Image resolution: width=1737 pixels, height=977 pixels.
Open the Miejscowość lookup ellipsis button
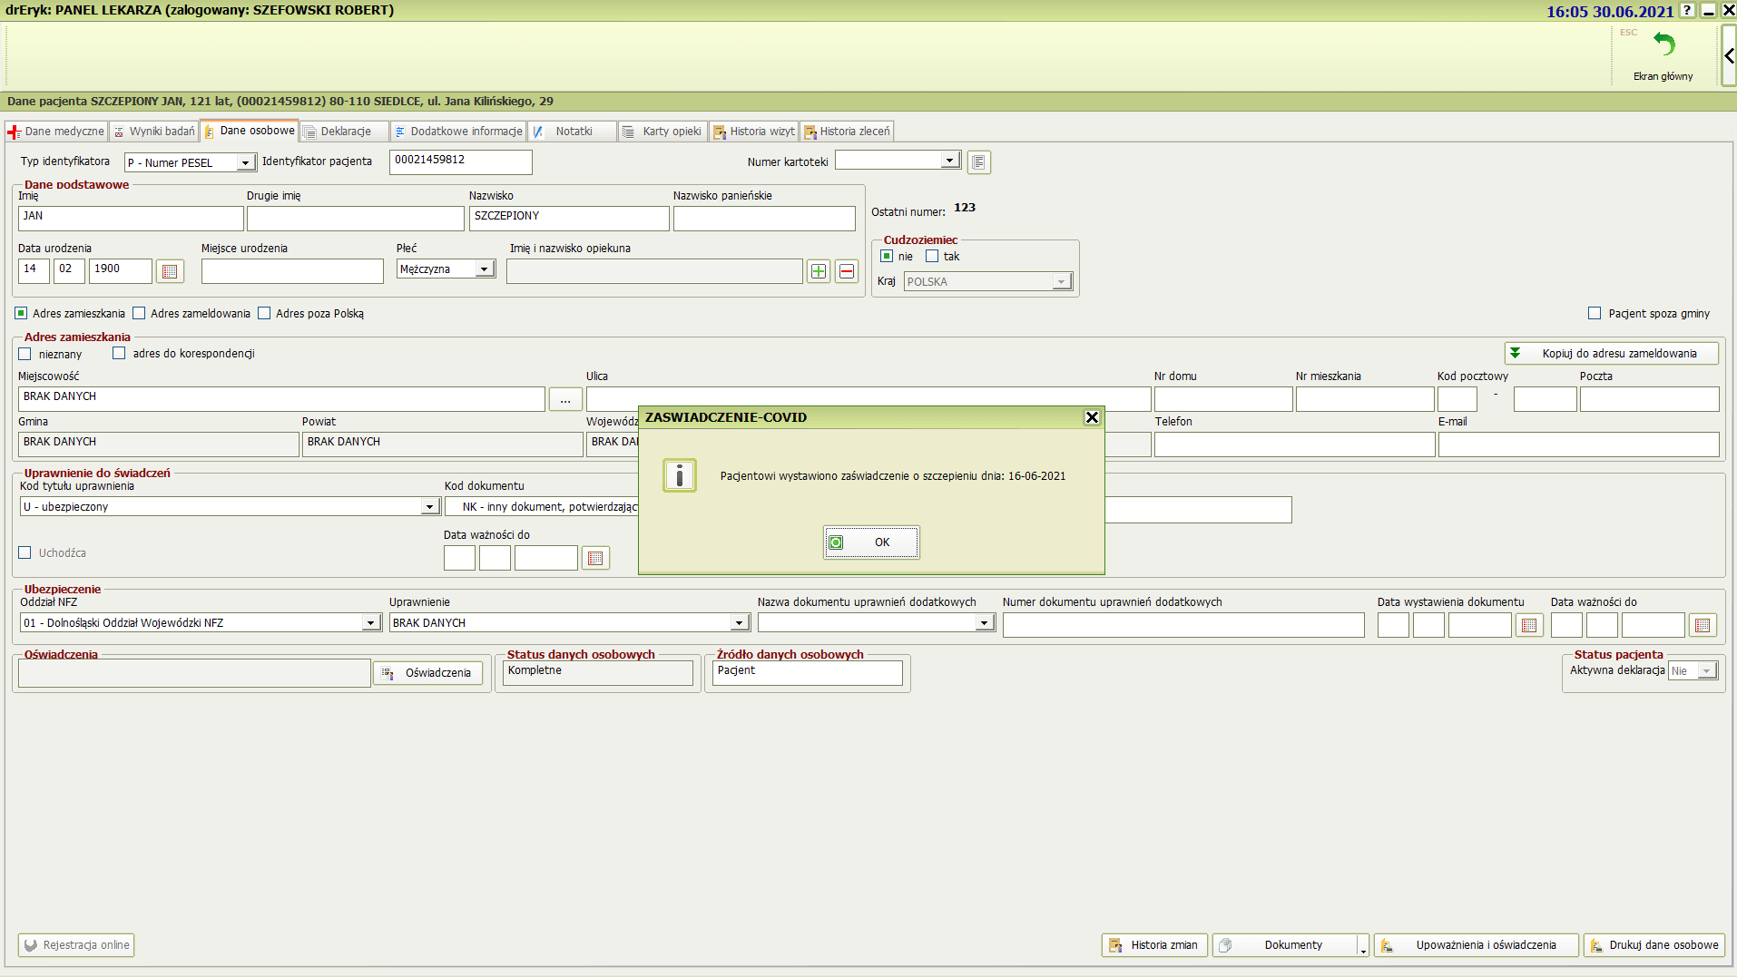pyautogui.click(x=565, y=399)
